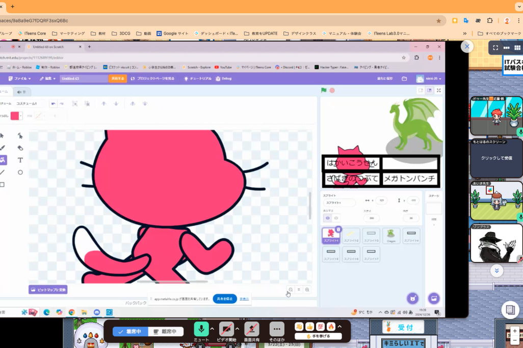Screen dimensions: 523x348
Task: Click the add-backdrop icon below the stage pane
Action: click(x=434, y=298)
